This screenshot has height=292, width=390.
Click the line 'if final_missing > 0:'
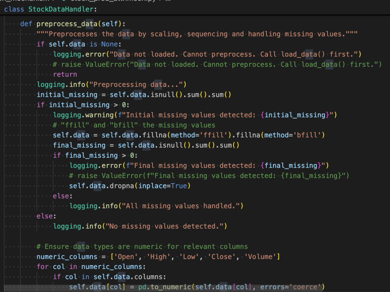(x=95, y=156)
